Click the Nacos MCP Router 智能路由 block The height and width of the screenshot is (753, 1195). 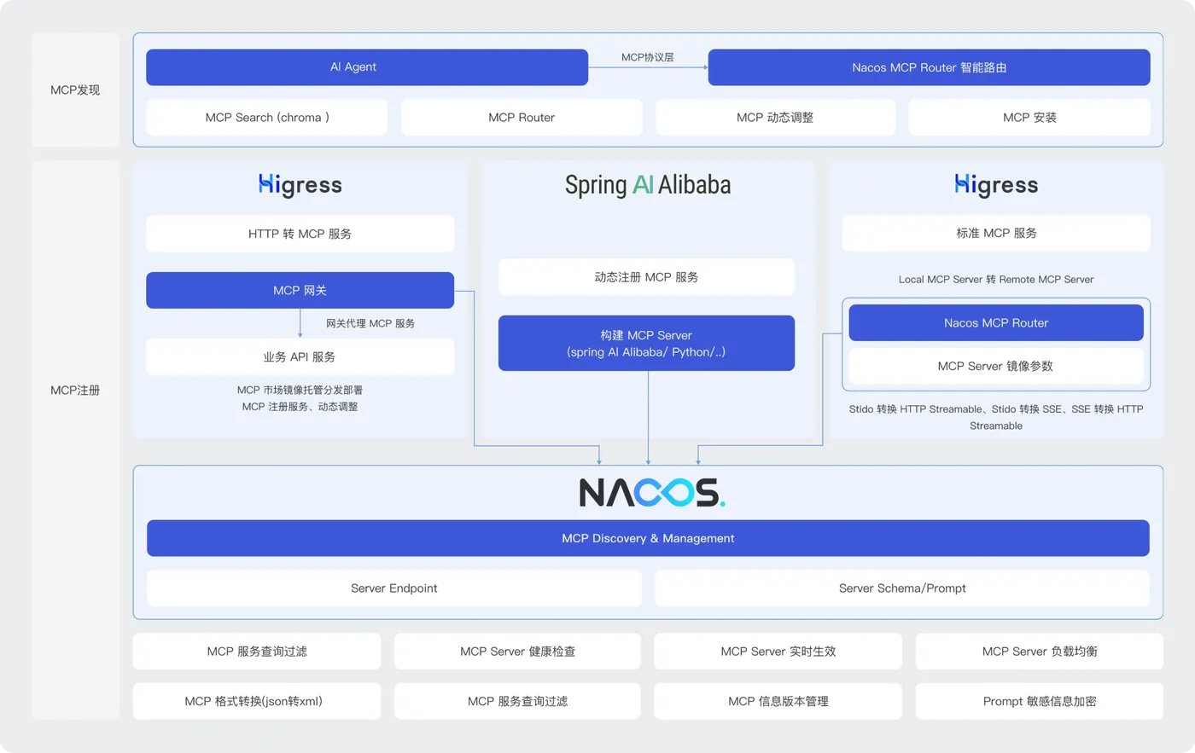point(929,67)
